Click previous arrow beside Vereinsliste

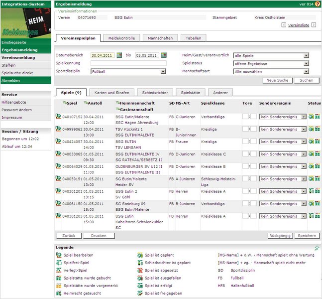(284, 24)
